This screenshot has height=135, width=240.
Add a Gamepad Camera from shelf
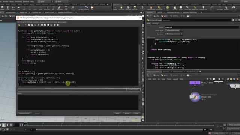[x=234, y=8]
